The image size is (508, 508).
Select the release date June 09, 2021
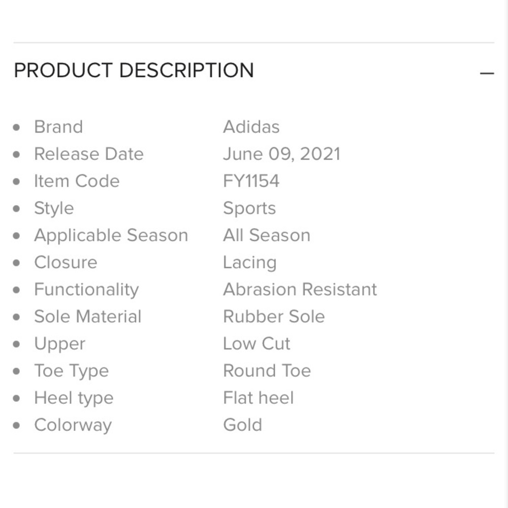coord(281,154)
